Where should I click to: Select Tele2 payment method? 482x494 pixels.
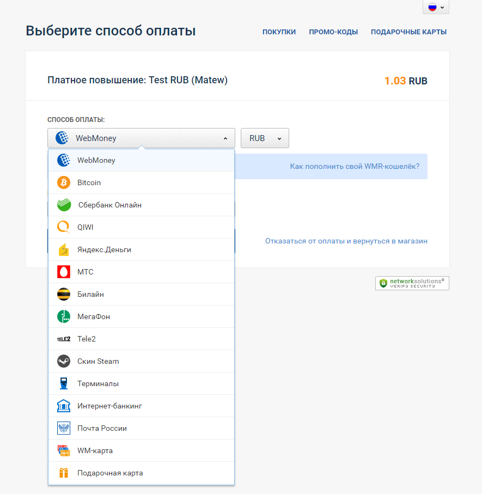tap(142, 339)
